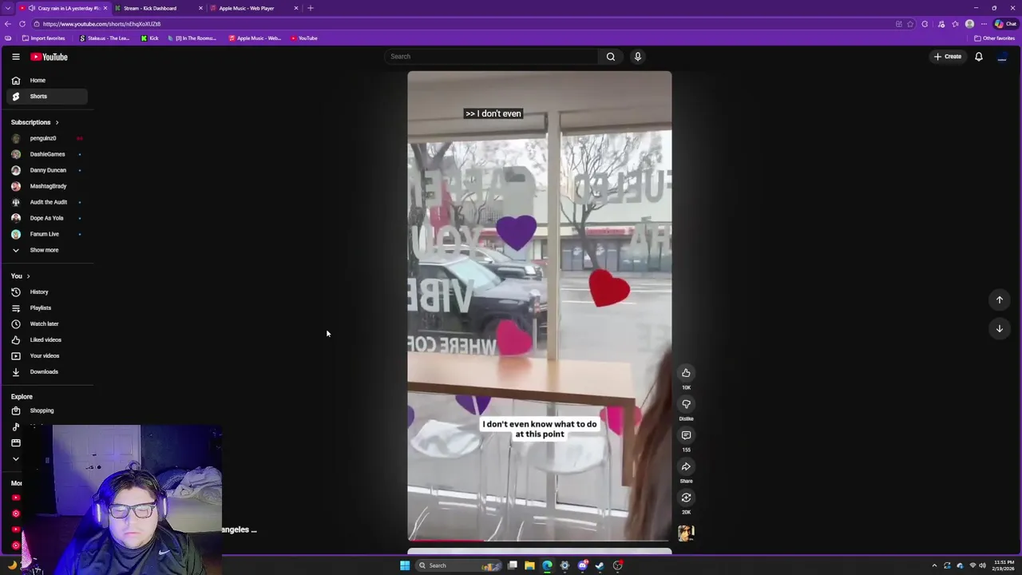Viewport: 1022px width, 575px height.
Task: Open File Explorer from the taskbar
Action: [x=529, y=565]
